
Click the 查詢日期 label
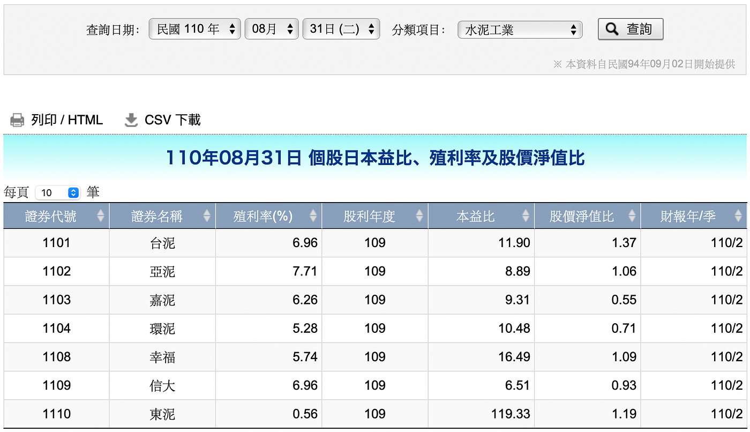[x=113, y=30]
